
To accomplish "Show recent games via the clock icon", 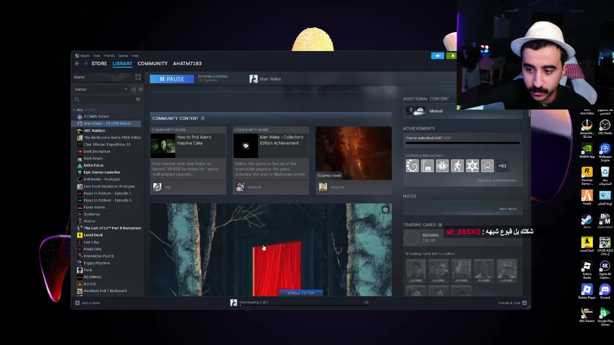I will [134, 89].
